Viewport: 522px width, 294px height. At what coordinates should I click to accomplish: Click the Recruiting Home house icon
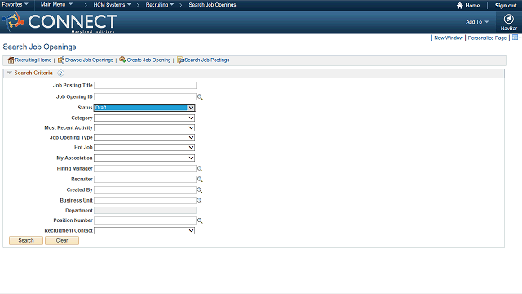coord(11,60)
